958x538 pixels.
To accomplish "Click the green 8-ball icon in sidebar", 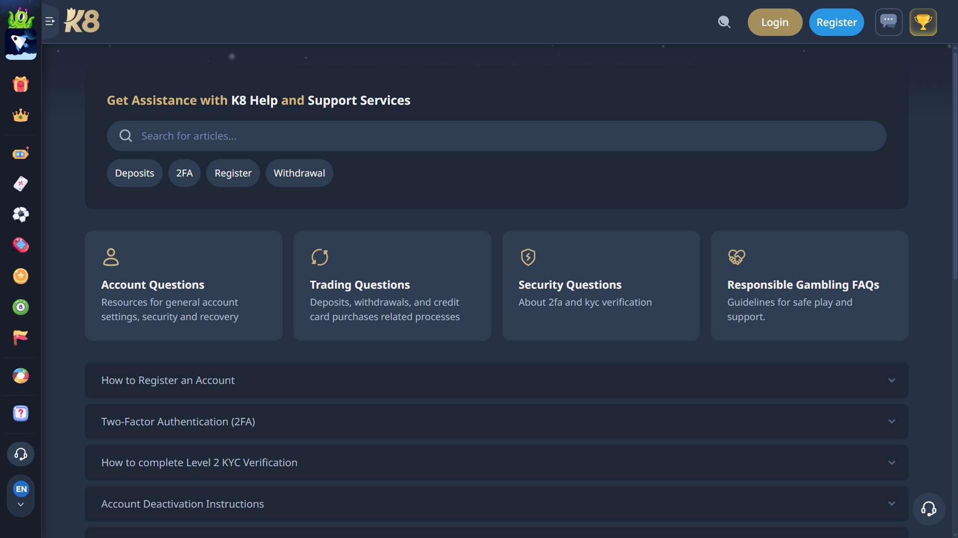I will coord(20,307).
